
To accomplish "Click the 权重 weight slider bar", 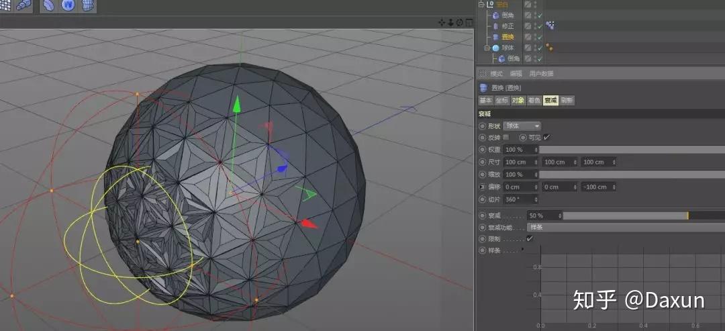I will pos(632,150).
